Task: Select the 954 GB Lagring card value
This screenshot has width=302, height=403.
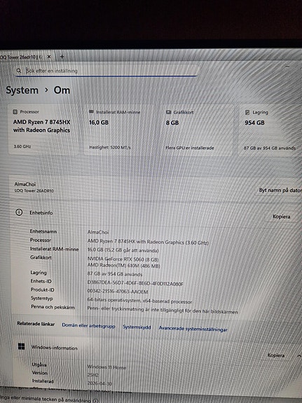Action: [x=254, y=123]
